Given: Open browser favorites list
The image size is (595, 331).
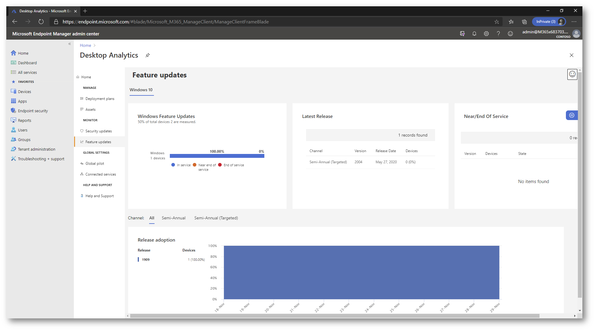Looking at the screenshot, I should (x=511, y=22).
